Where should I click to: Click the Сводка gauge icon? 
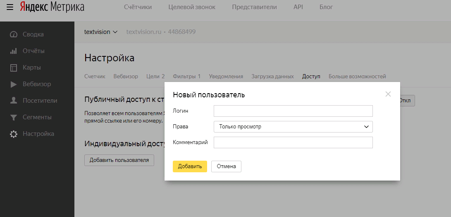coord(14,34)
